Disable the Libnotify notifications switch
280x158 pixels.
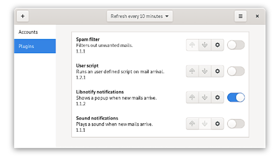(236, 97)
